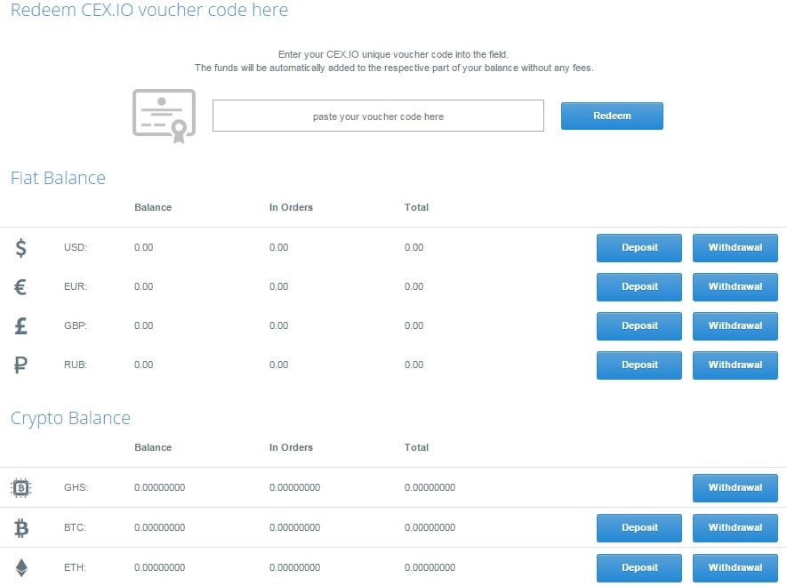Click Fiat table 'In Orders' column header
This screenshot has width=787, height=586.
(291, 207)
